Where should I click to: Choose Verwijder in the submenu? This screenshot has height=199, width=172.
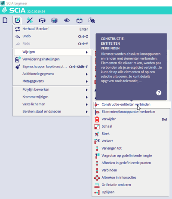(x=131, y=119)
